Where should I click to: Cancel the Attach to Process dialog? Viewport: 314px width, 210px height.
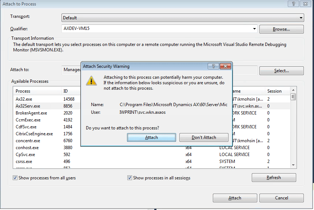(281, 198)
